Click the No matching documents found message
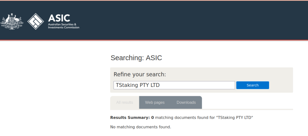 (141, 127)
